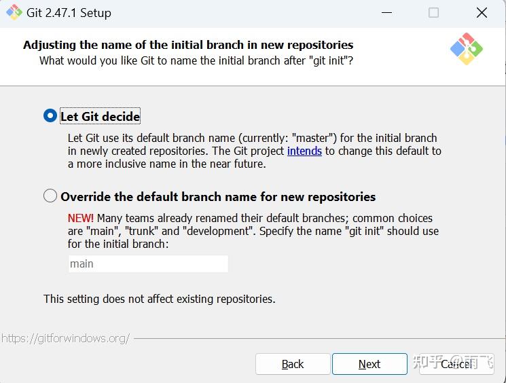This screenshot has height=383, width=506.
Task: Click the Git logo in the header
Action: tap(466, 49)
